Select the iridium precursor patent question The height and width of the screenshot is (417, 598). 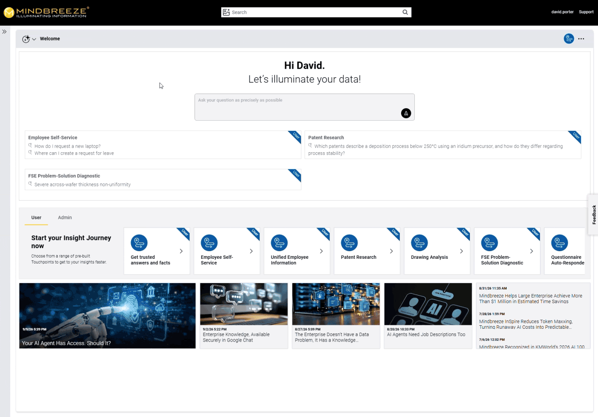point(435,150)
